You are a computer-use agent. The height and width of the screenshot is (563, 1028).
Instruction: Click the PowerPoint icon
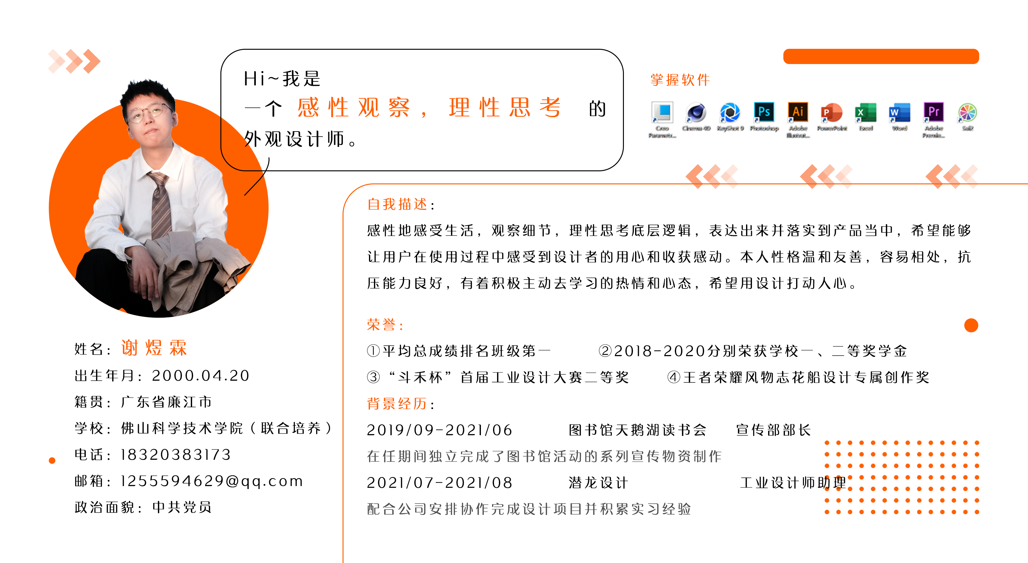coord(832,113)
